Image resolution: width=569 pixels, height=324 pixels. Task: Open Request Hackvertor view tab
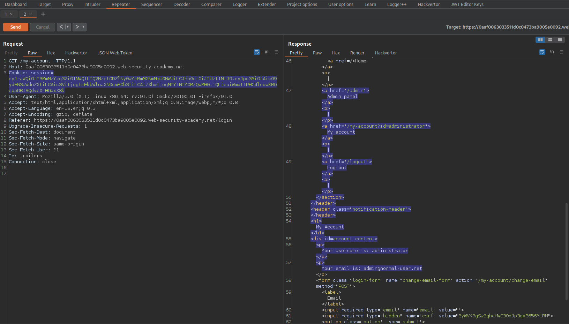pyautogui.click(x=76, y=53)
